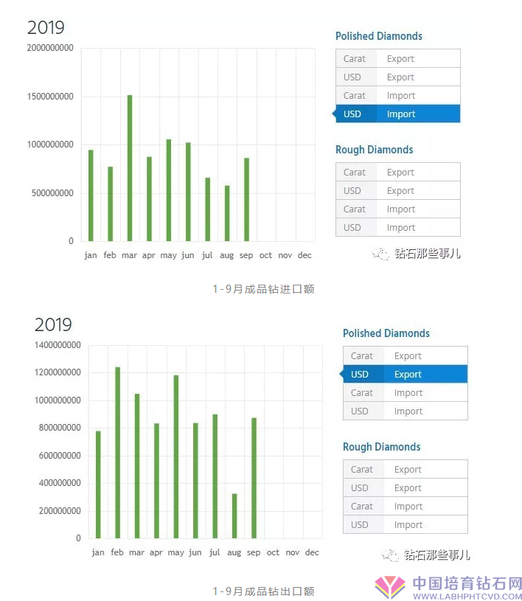Image resolution: width=522 pixels, height=601 pixels.
Task: Select Rough USD Import in top chart panel
Action: (398, 227)
